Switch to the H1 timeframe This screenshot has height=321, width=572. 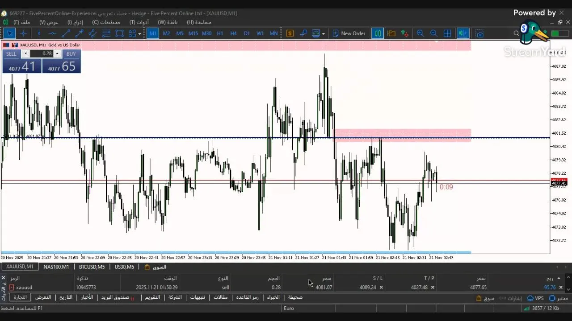click(x=220, y=33)
